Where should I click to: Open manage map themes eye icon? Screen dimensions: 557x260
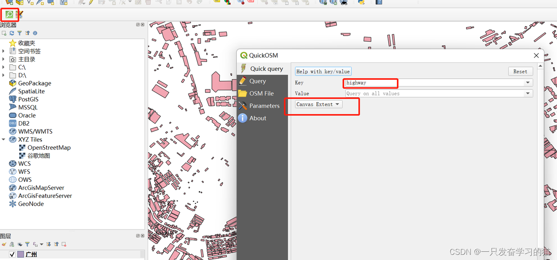[x=20, y=244]
